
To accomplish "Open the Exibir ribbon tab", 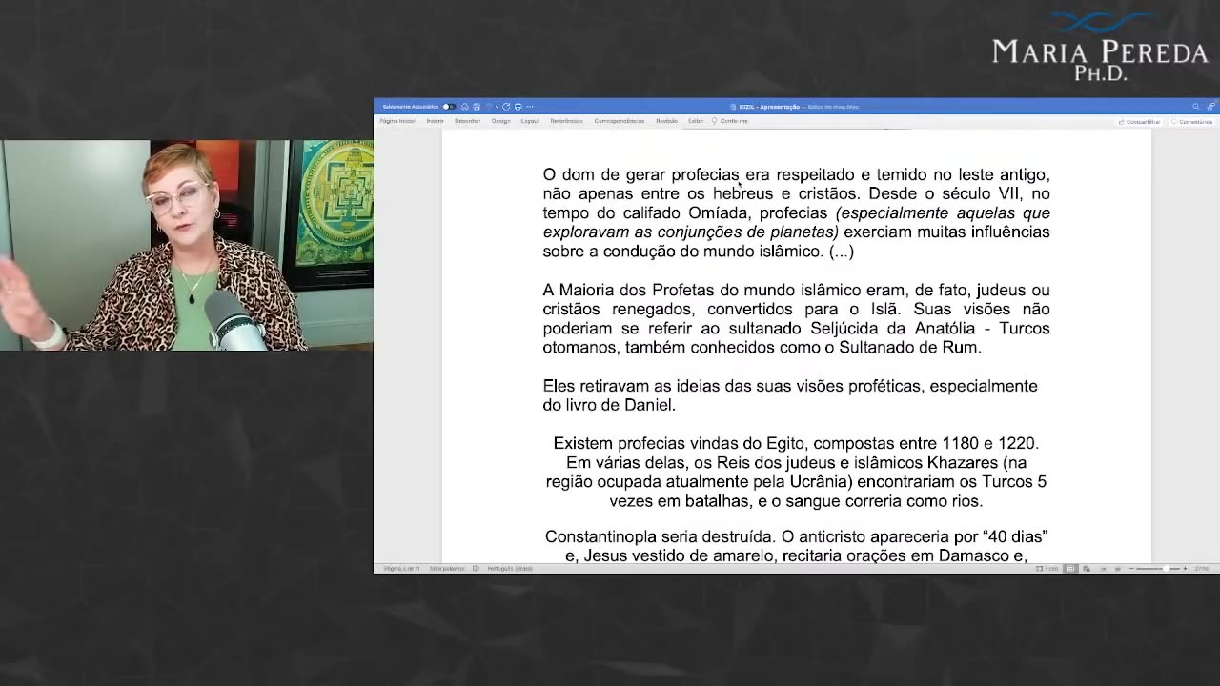I will pyautogui.click(x=696, y=121).
